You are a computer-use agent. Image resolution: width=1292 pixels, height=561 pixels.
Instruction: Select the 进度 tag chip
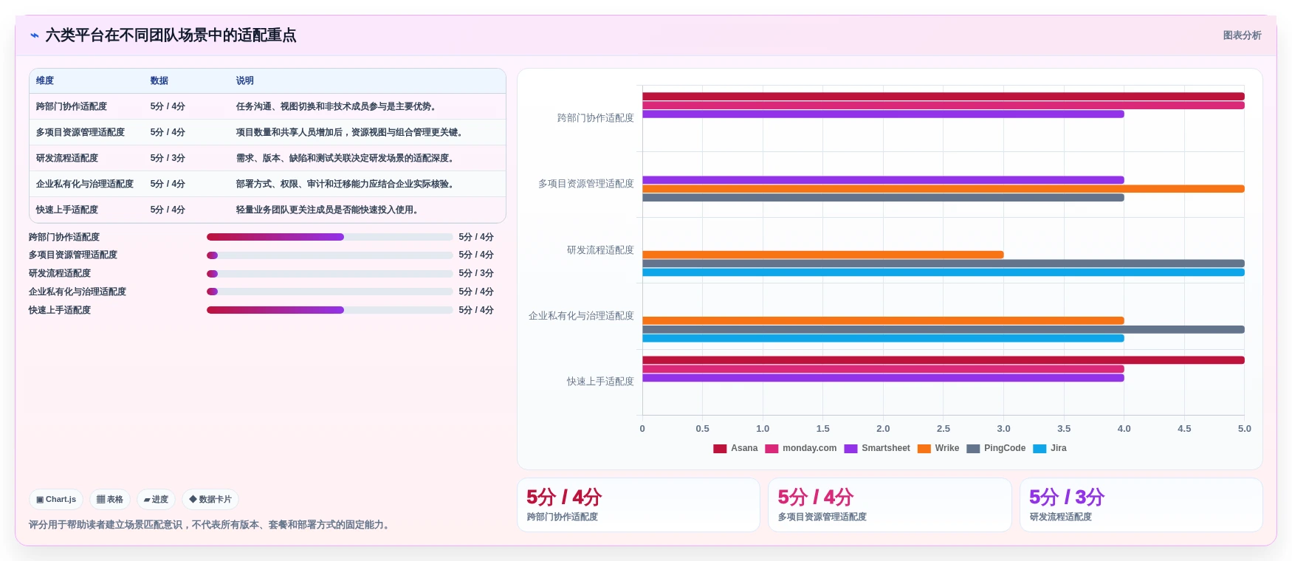pos(156,500)
